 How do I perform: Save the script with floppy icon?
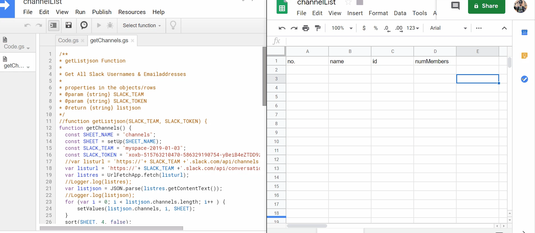69,25
